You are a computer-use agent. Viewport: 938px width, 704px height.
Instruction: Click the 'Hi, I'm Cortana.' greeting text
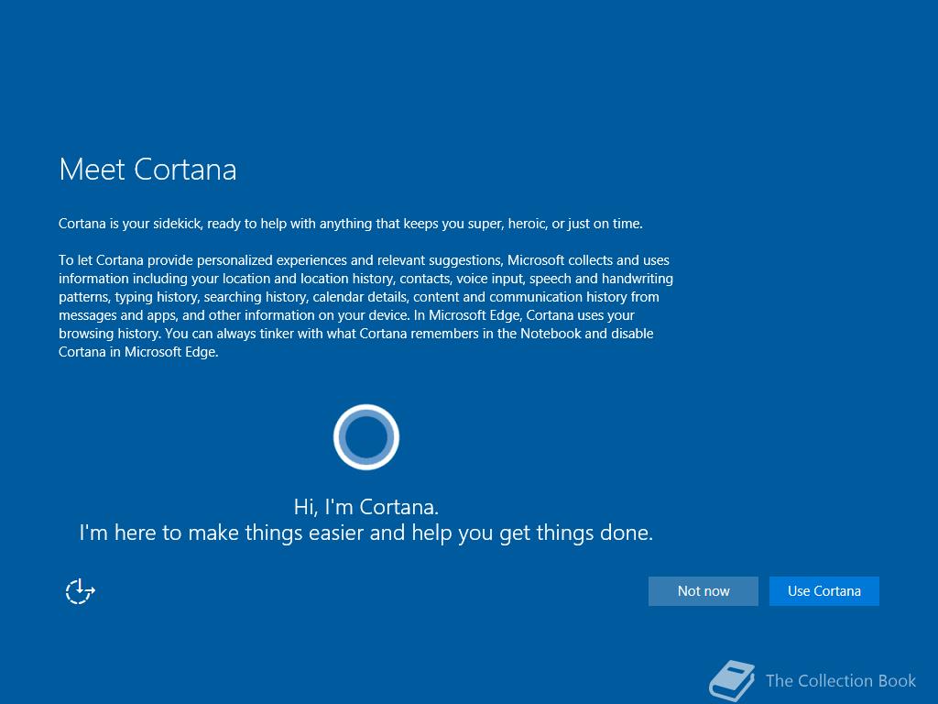(366, 507)
